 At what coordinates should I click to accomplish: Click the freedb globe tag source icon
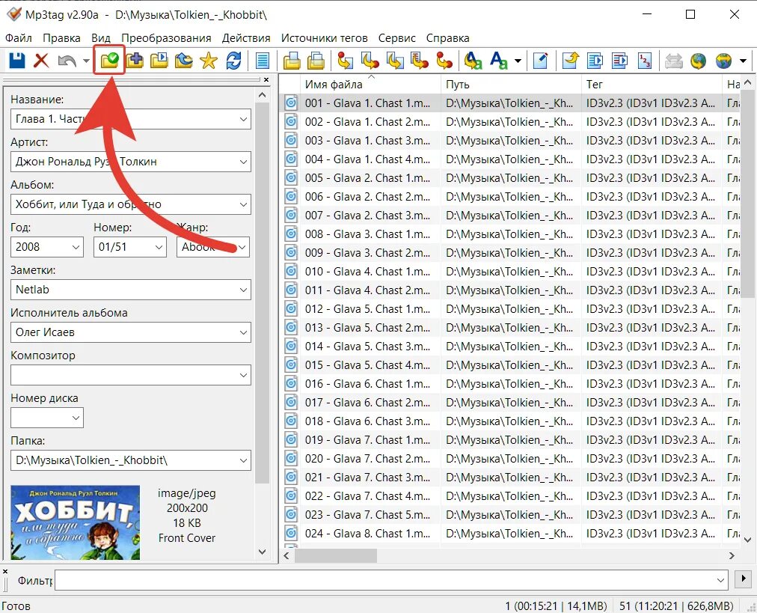pyautogui.click(x=698, y=61)
